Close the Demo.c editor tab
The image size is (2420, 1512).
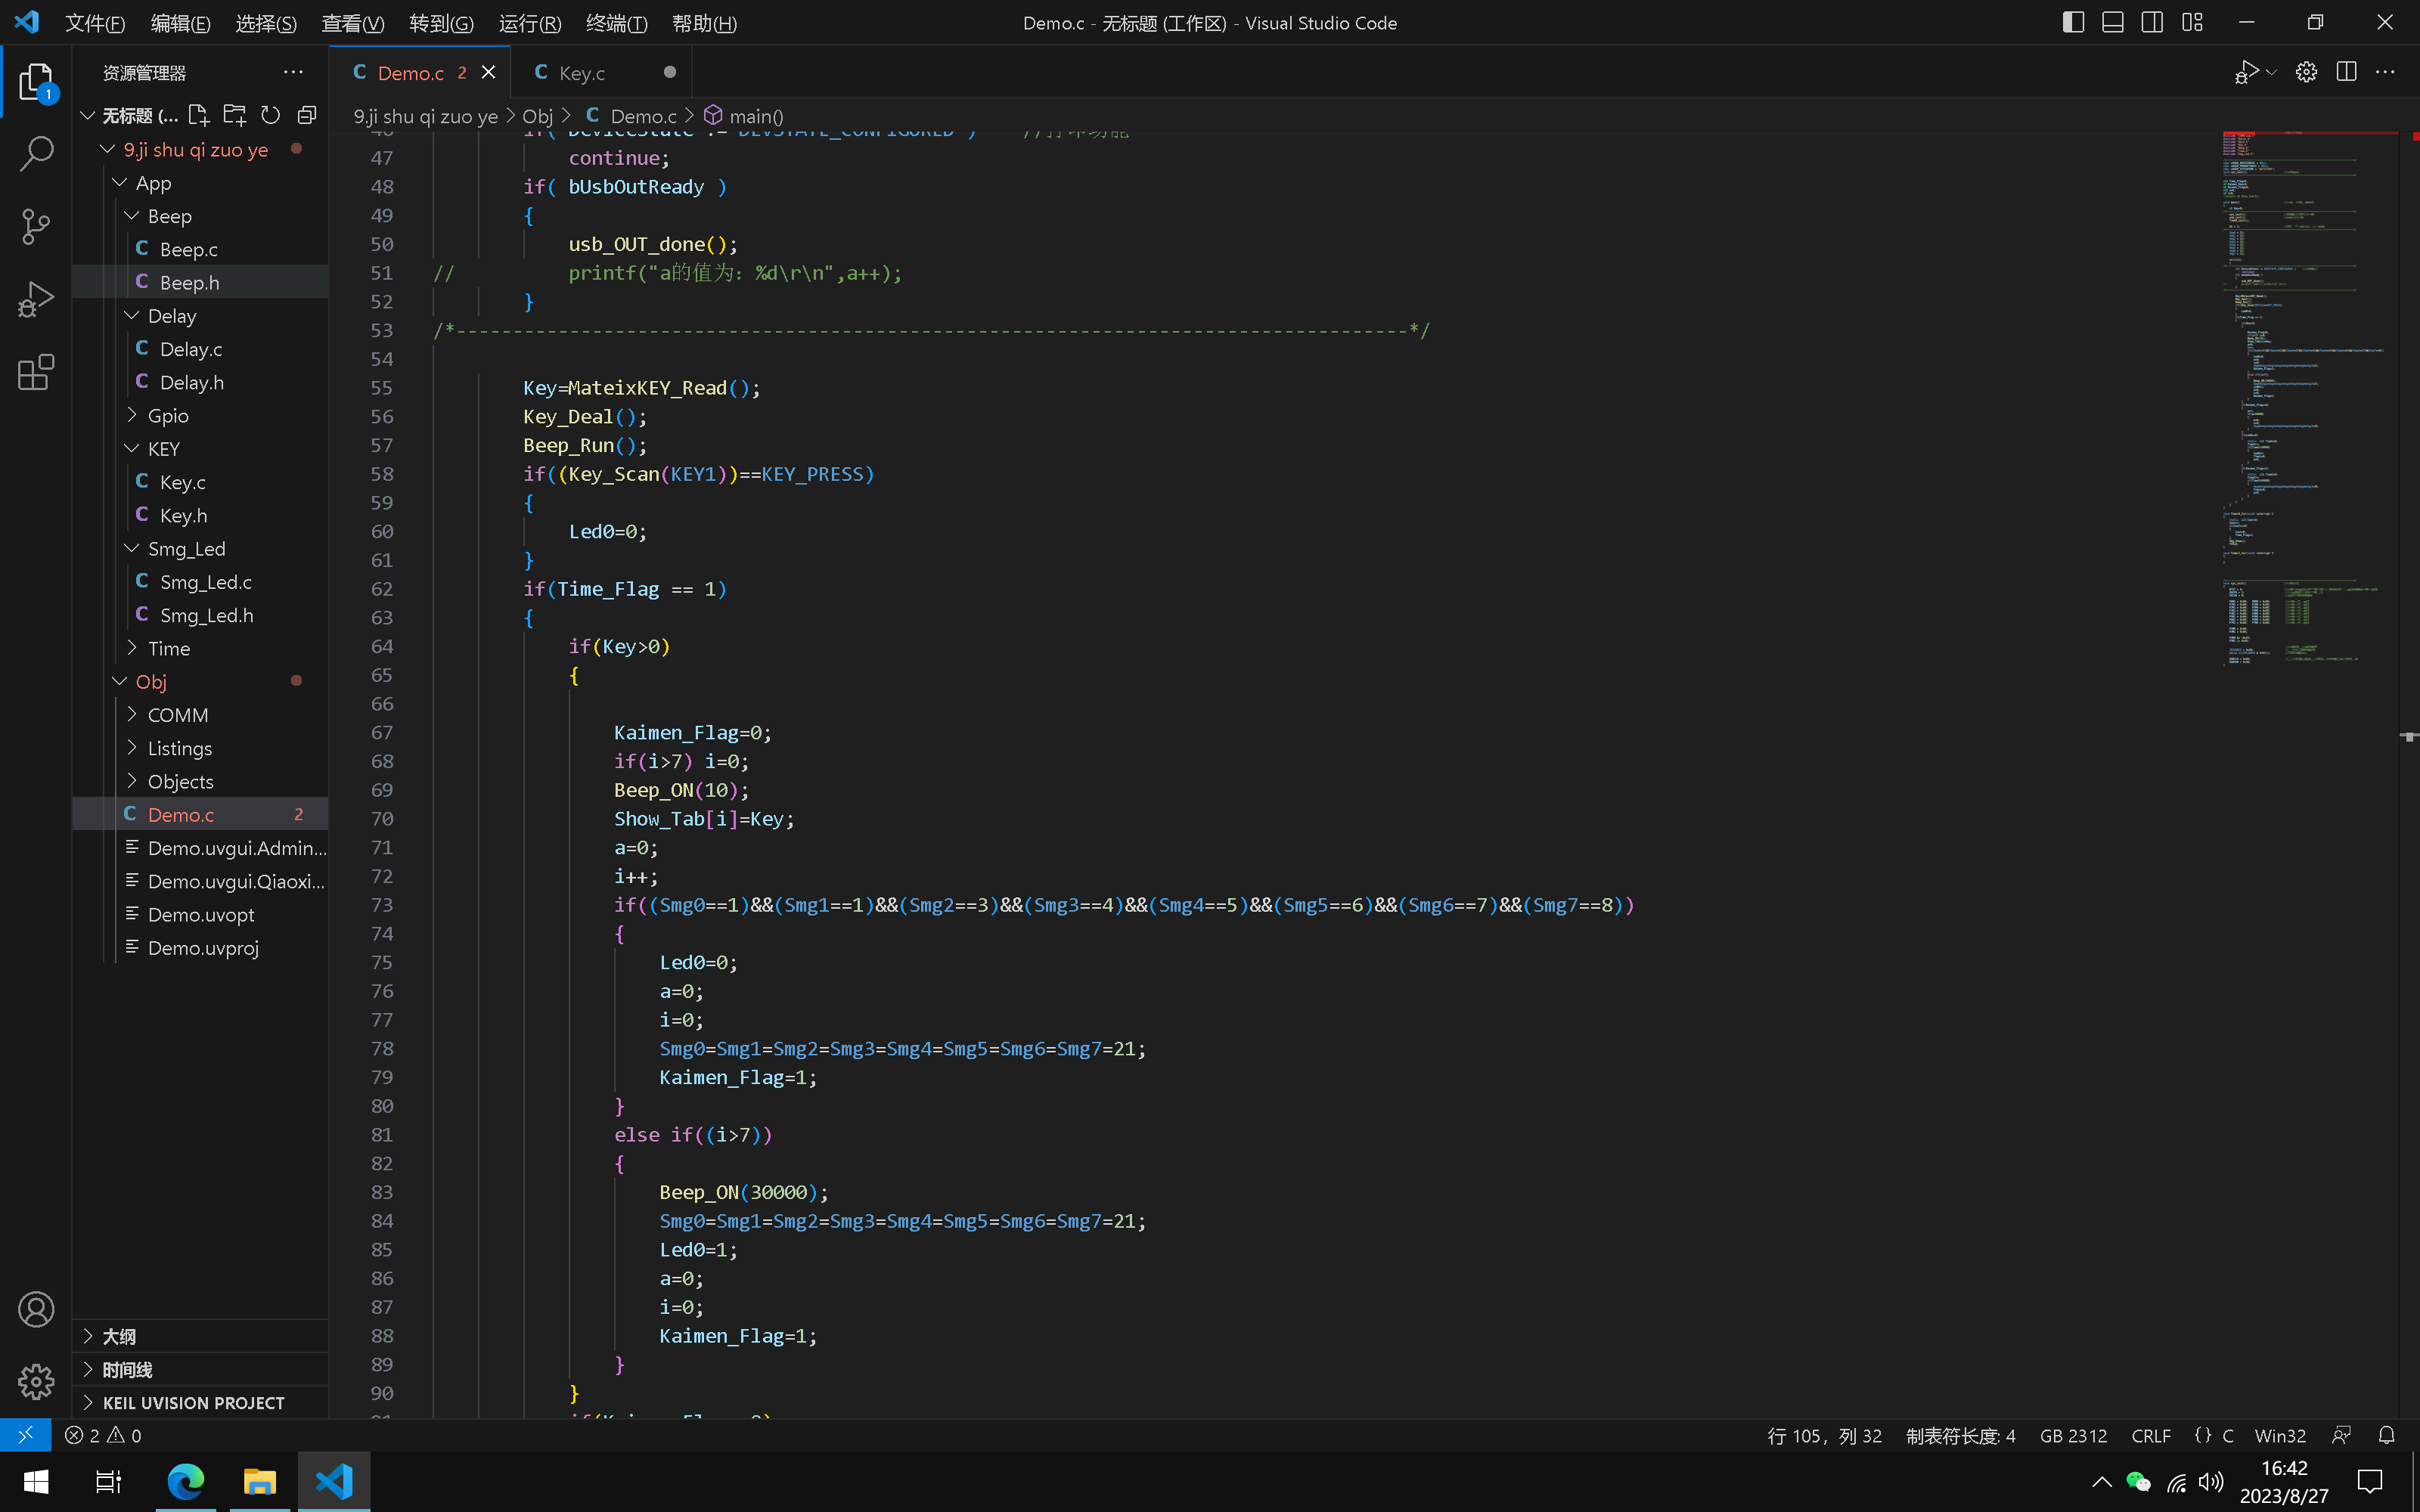click(x=488, y=72)
